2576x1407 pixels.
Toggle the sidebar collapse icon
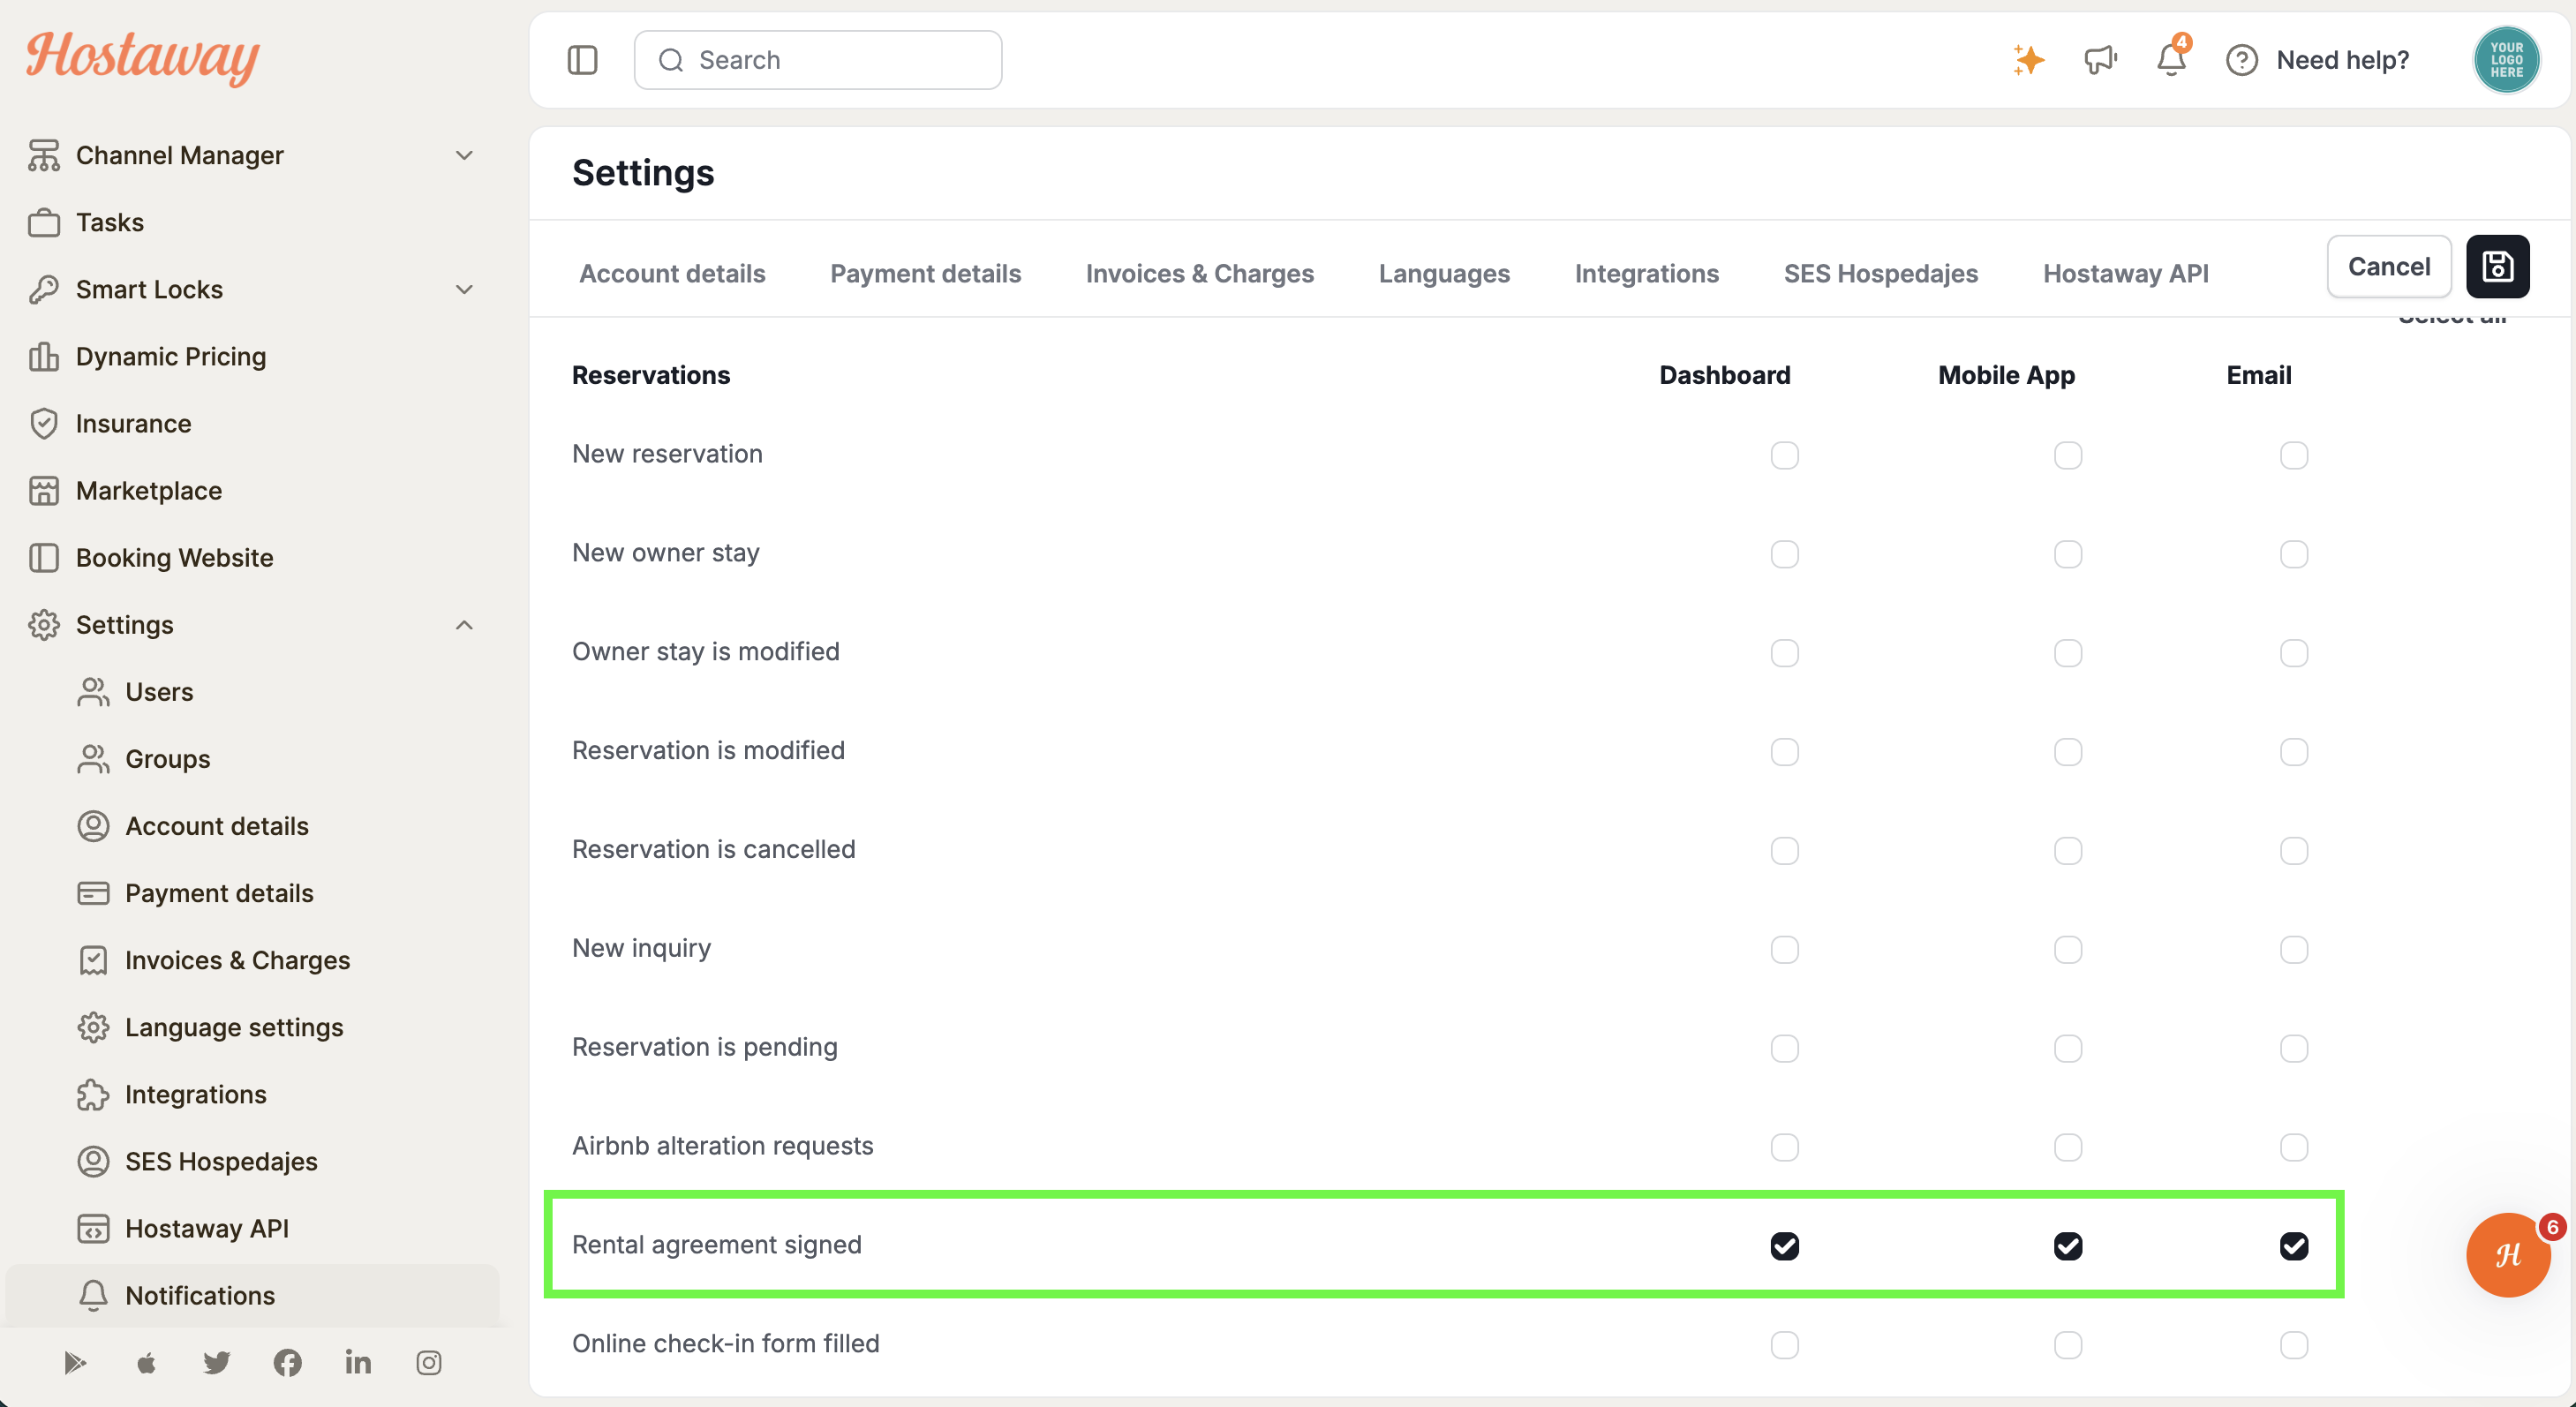coord(582,60)
